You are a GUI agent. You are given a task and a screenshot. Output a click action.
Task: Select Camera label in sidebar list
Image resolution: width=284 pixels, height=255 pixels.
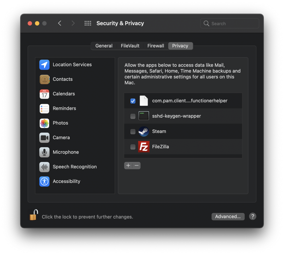click(61, 138)
